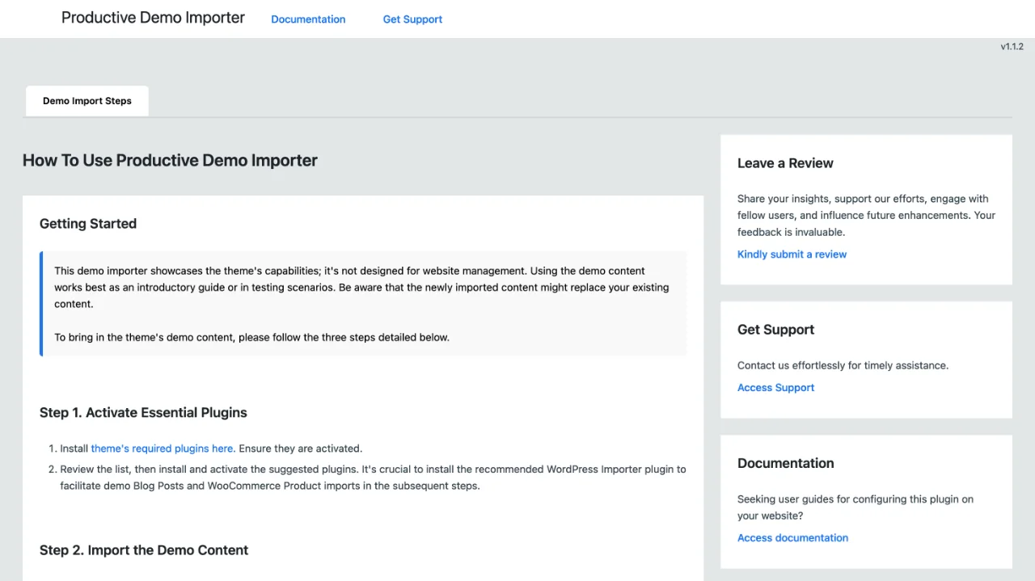Click the Get Support card heading
Viewport: 1035px width, 581px height.
coord(775,330)
